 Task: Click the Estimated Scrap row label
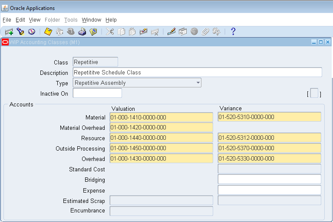(x=84, y=201)
